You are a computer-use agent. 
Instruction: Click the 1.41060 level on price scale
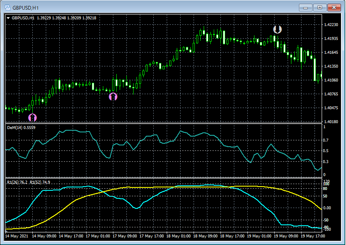pos(331,80)
